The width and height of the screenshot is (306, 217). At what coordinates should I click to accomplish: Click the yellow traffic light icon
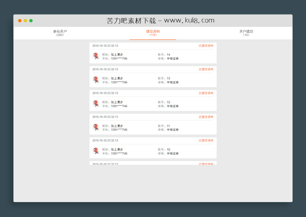(25, 21)
